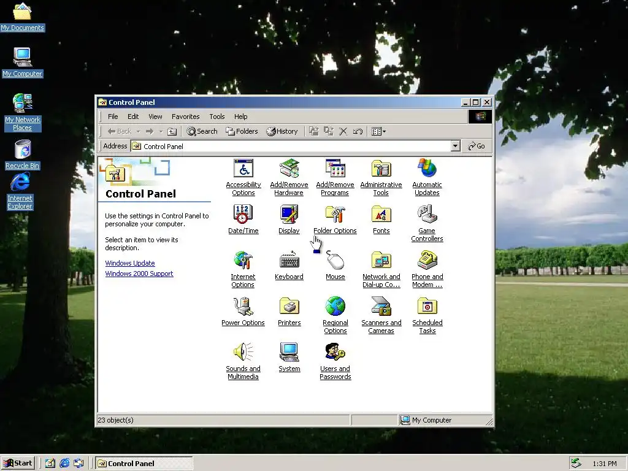The image size is (628, 471).
Task: Follow the Windows 2000 Support link
Action: [139, 274]
